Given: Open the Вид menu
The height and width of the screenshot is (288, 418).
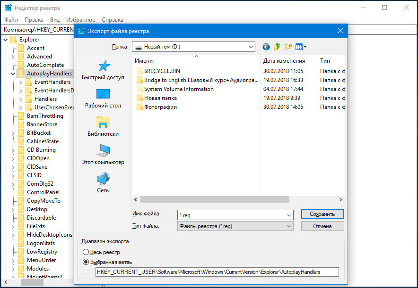Looking at the screenshot, I should (55, 20).
